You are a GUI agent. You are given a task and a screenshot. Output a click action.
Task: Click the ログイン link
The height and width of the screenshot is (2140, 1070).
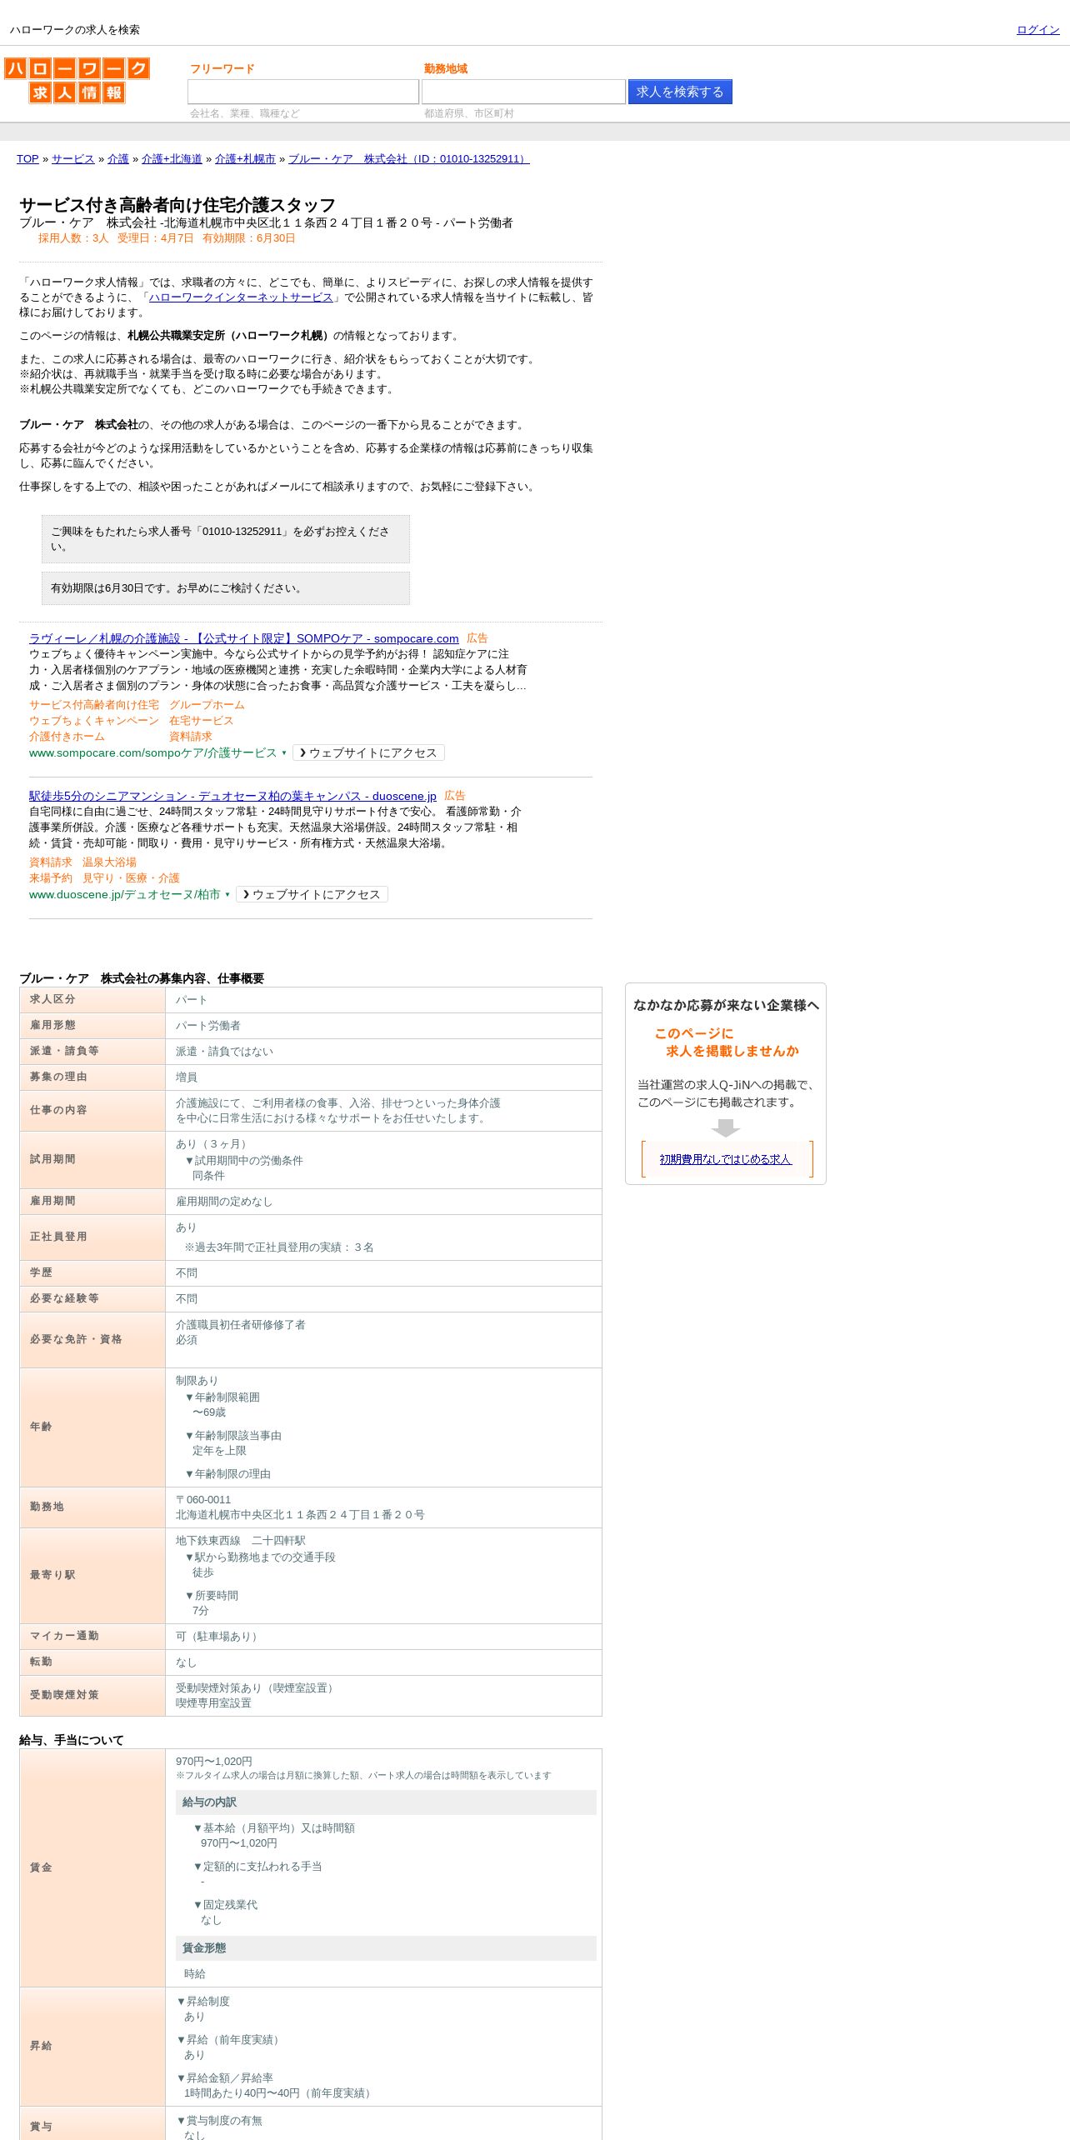pyautogui.click(x=1037, y=30)
